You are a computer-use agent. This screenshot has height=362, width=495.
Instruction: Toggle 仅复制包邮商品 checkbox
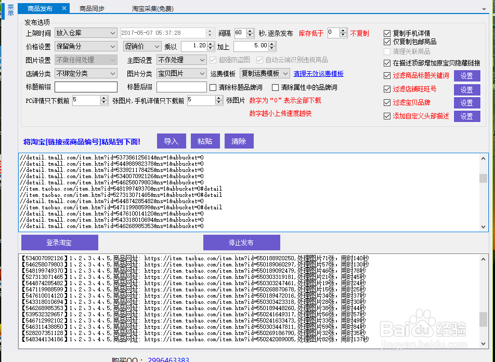pos(387,42)
